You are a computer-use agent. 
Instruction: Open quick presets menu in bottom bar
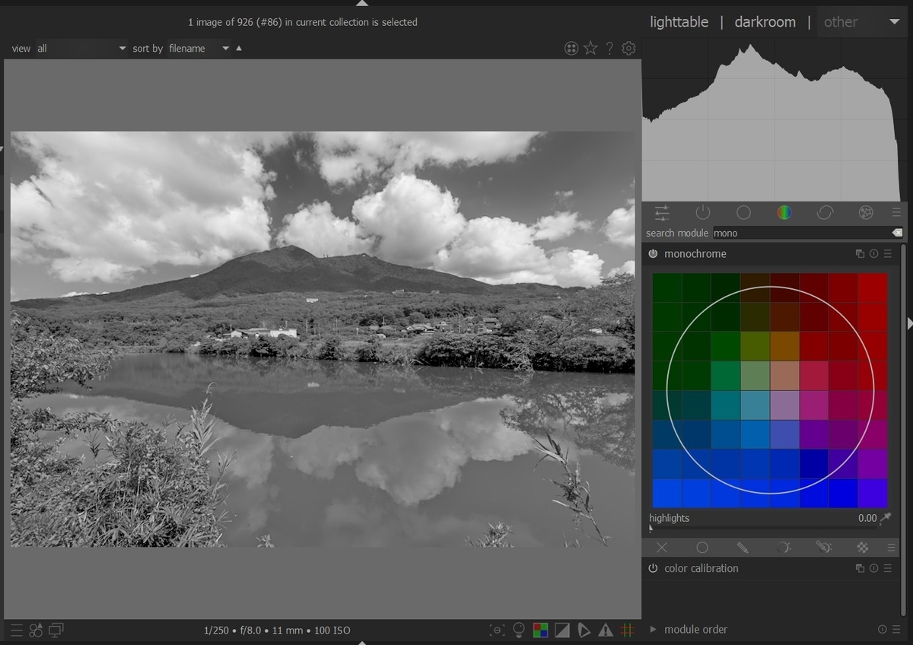click(x=17, y=630)
